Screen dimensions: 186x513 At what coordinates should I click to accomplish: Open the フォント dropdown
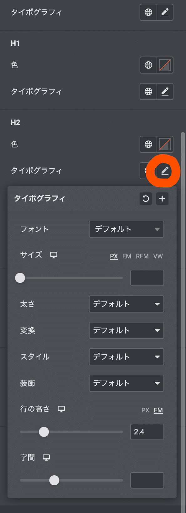pyautogui.click(x=127, y=229)
